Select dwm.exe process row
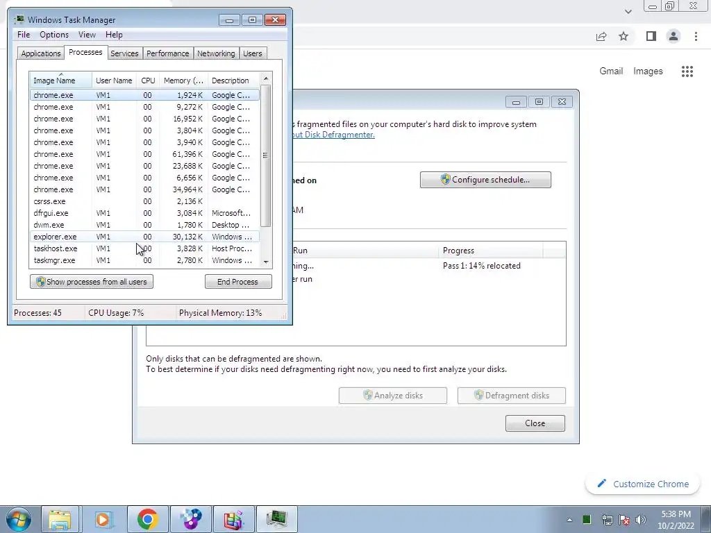Image resolution: width=711 pixels, height=533 pixels. (x=144, y=225)
